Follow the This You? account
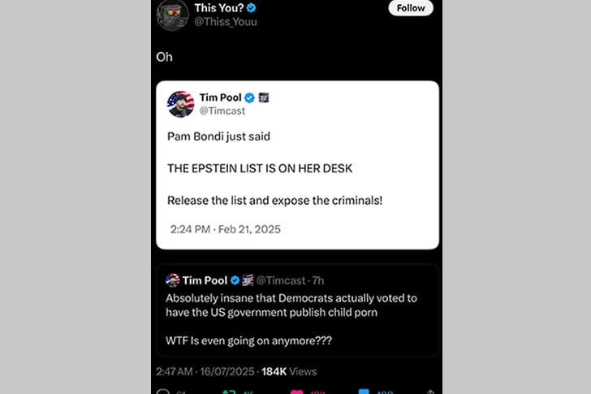Screen dimensions: 591x394 click(411, 8)
